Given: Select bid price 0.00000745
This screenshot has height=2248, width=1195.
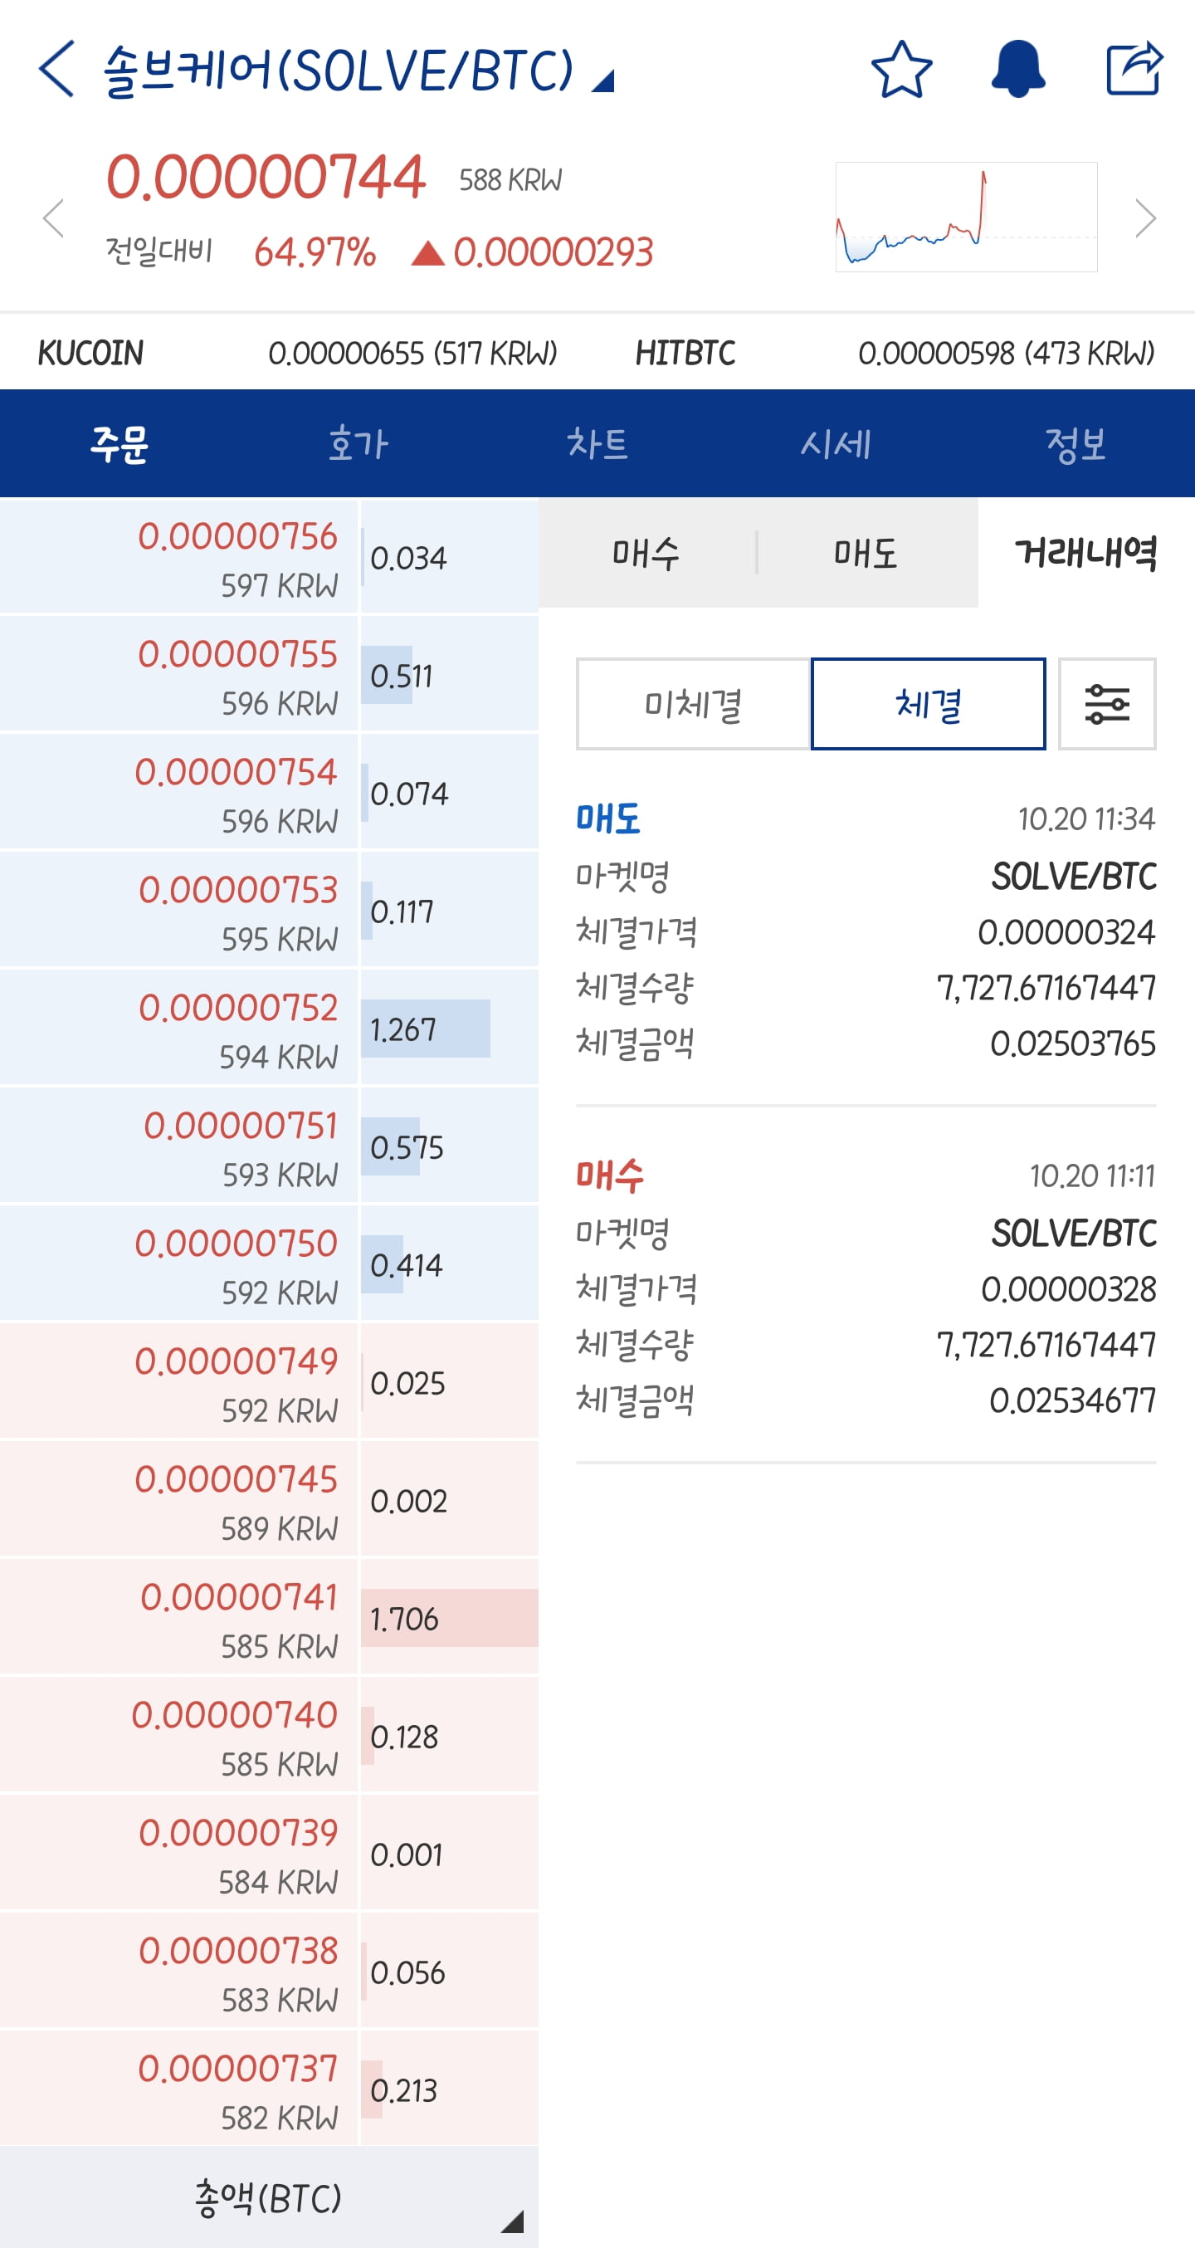Looking at the screenshot, I should tap(178, 1499).
